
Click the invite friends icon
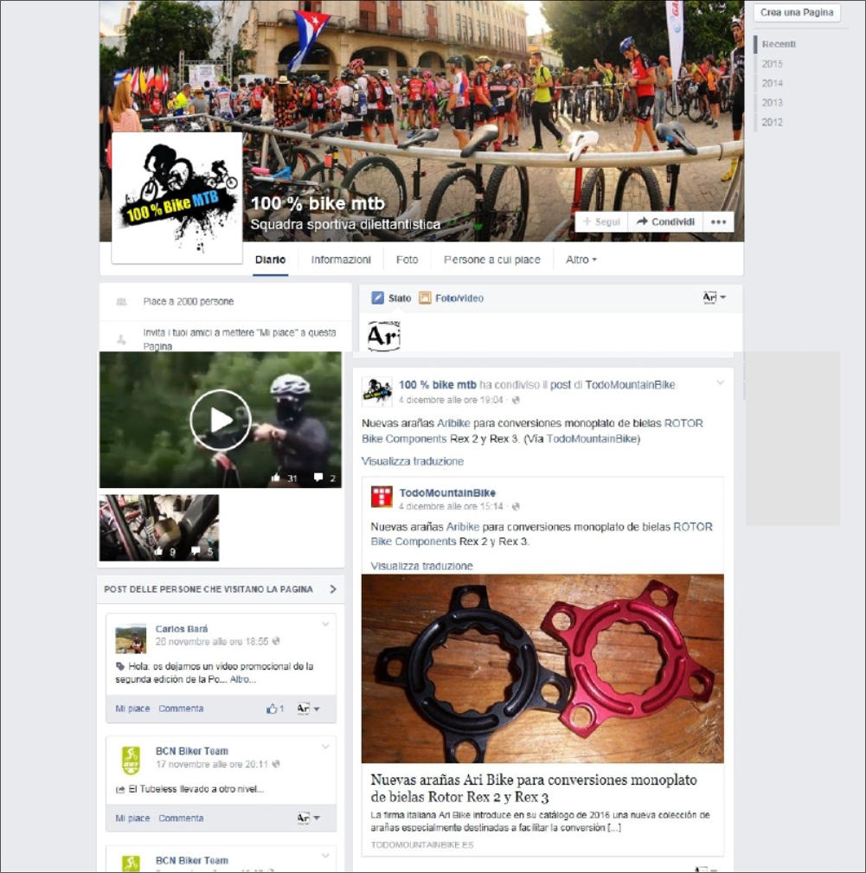click(x=121, y=339)
